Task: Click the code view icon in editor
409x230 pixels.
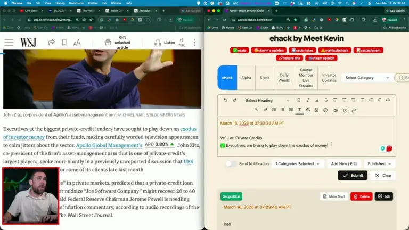Action: coord(388,100)
